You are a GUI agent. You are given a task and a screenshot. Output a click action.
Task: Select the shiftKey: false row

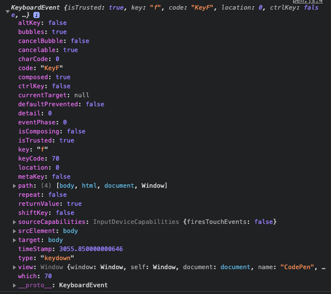[x=46, y=213]
